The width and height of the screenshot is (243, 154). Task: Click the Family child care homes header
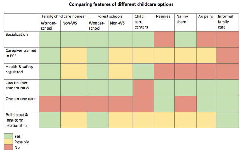(x=62, y=16)
